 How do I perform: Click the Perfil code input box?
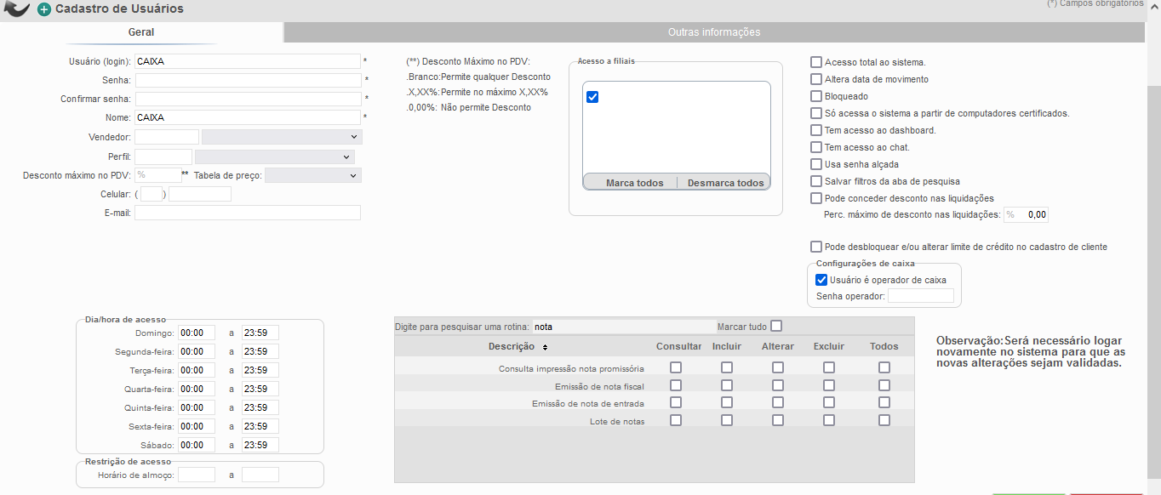(x=163, y=156)
